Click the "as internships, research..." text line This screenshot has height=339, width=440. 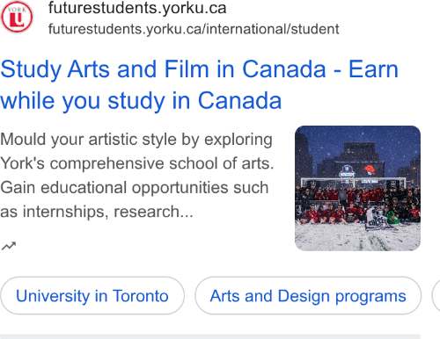pyautogui.click(x=97, y=212)
